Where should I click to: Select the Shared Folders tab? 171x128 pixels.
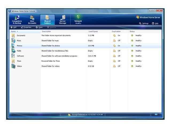[48, 19]
